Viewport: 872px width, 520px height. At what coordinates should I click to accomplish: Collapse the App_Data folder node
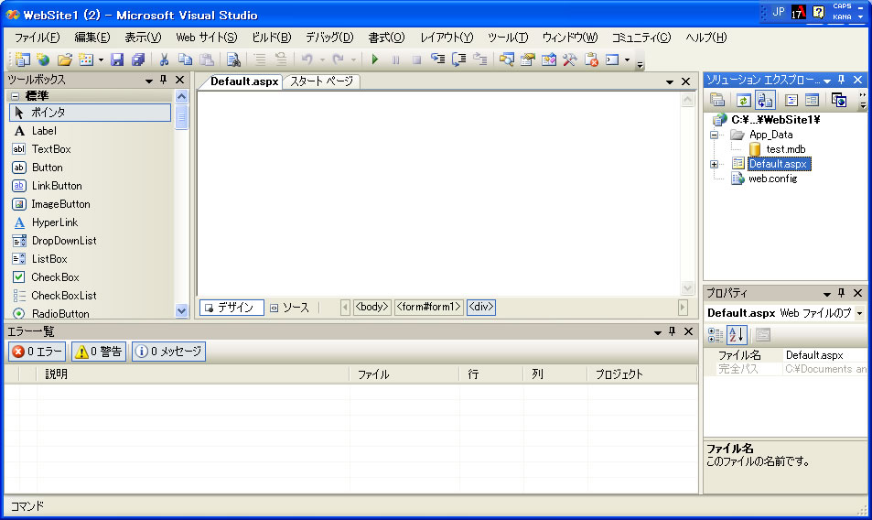714,135
